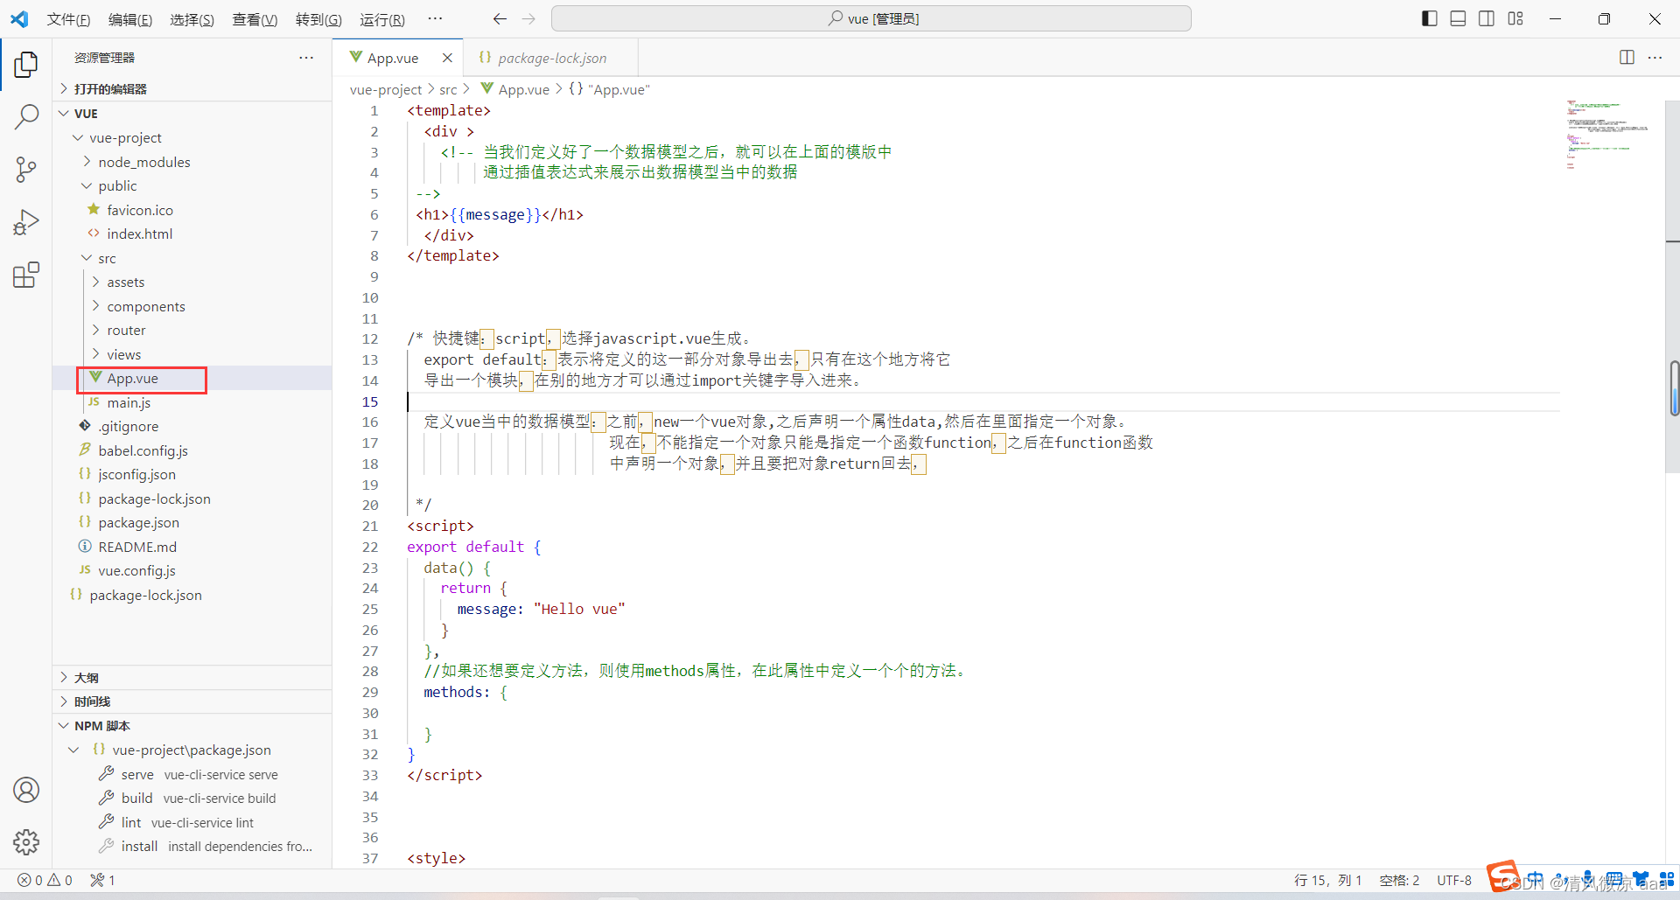Open the Selection menu
The image size is (1680, 900).
(192, 19)
